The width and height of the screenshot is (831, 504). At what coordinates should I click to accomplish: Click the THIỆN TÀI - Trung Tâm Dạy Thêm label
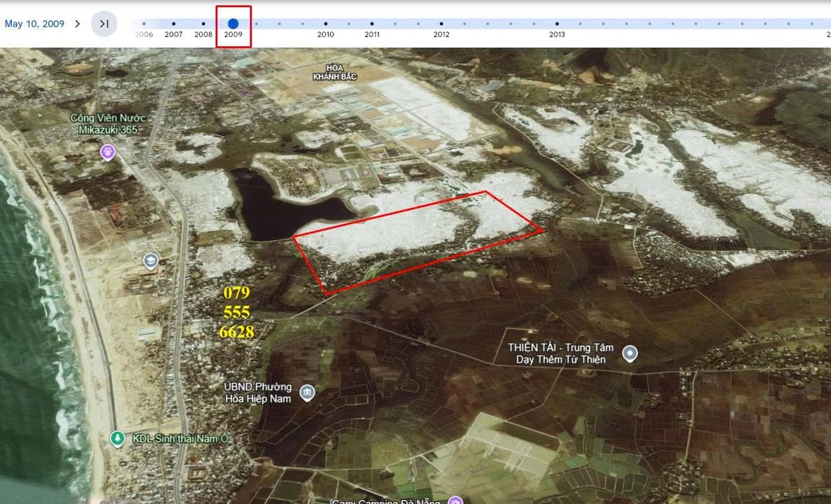tap(560, 353)
